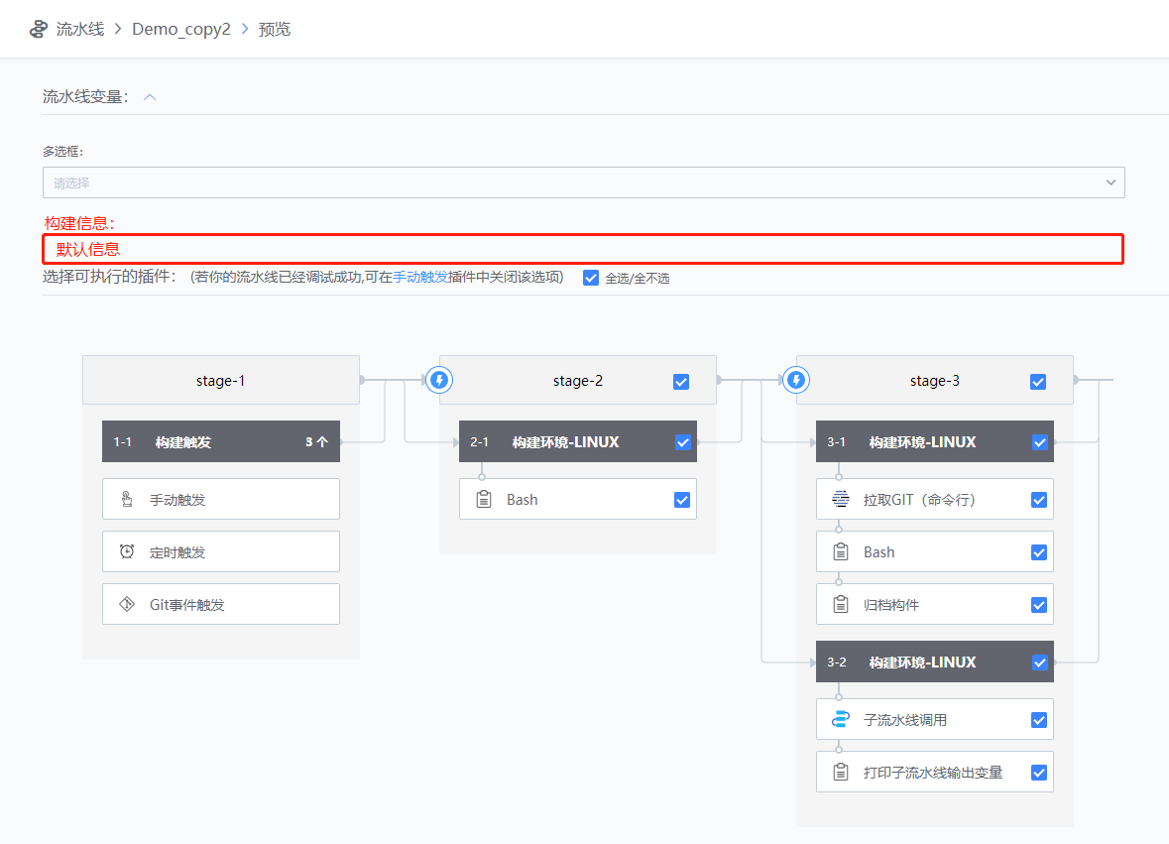1169x844 pixels.
Task: Click the 子流水线调用 pipeline icon
Action: pyautogui.click(x=840, y=719)
